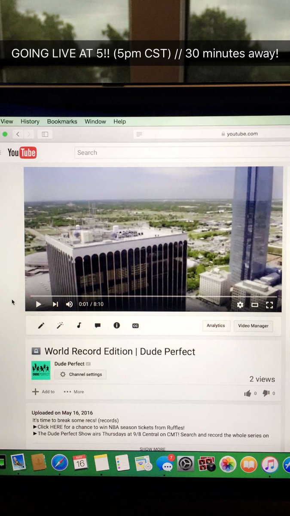Click the private lock icon beside title
Screen dimensions: 290x516
click(36, 351)
